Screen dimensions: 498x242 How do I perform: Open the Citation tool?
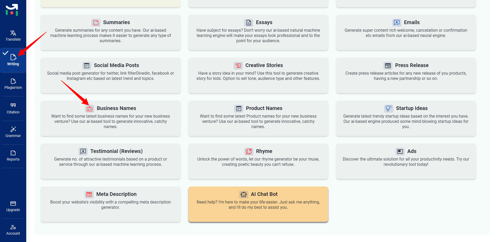(13, 108)
